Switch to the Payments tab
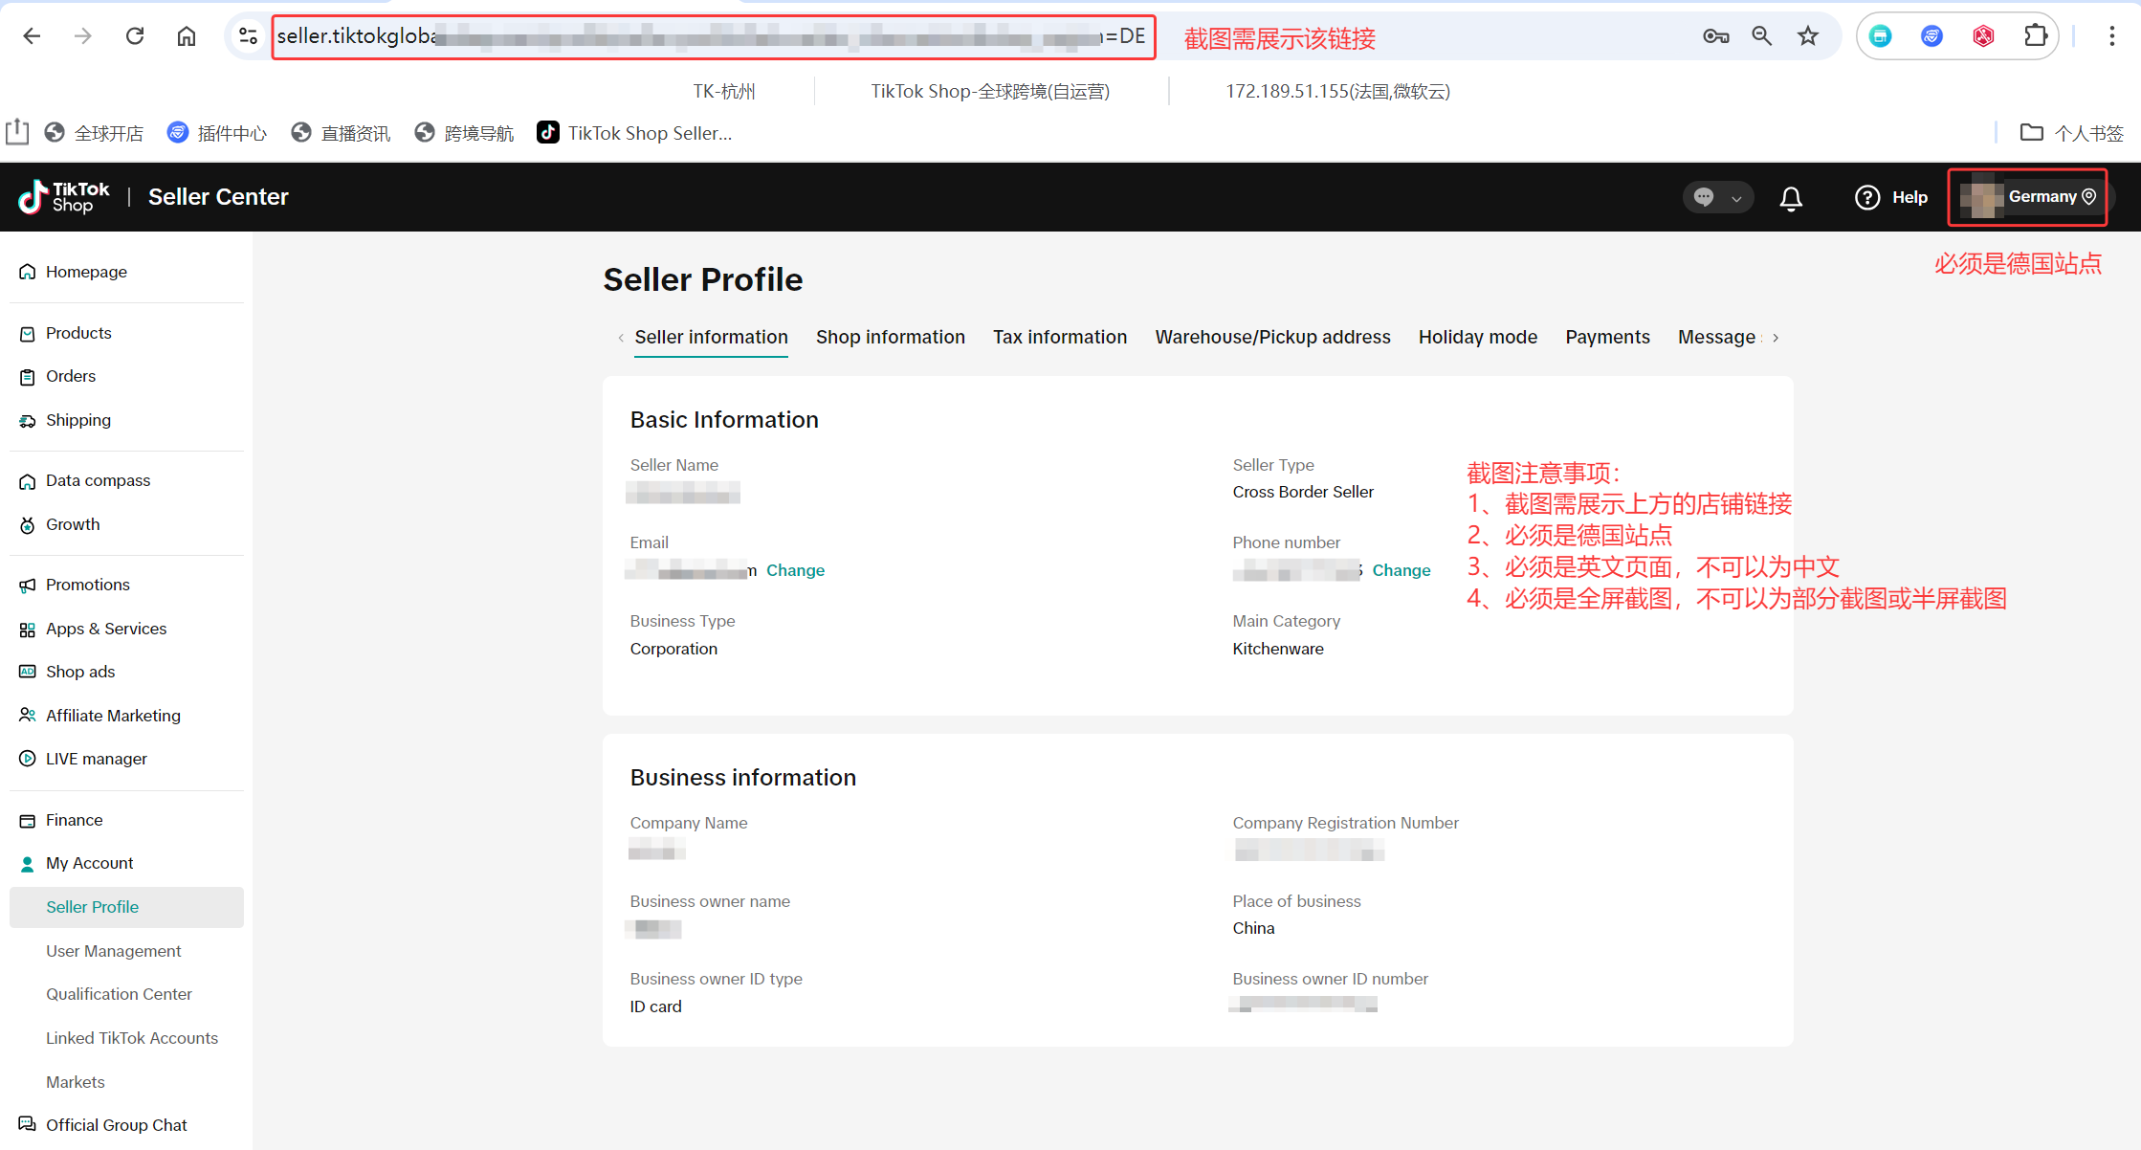 point(1607,337)
